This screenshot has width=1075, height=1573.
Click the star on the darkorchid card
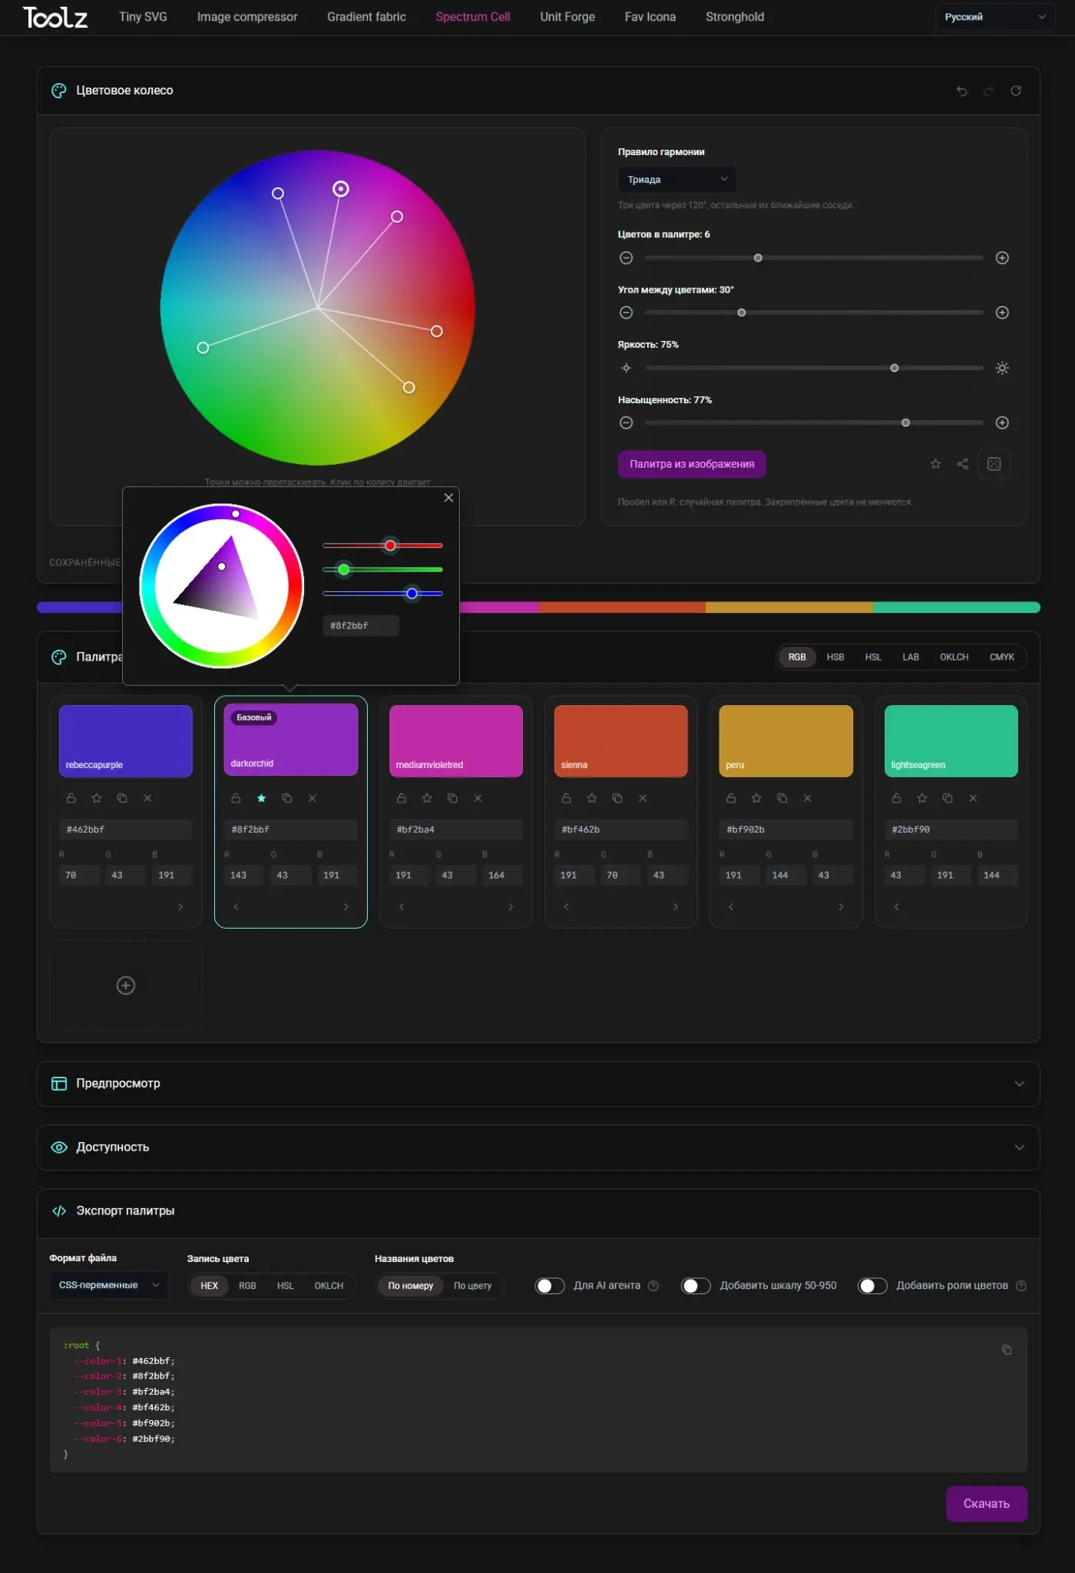pos(261,798)
